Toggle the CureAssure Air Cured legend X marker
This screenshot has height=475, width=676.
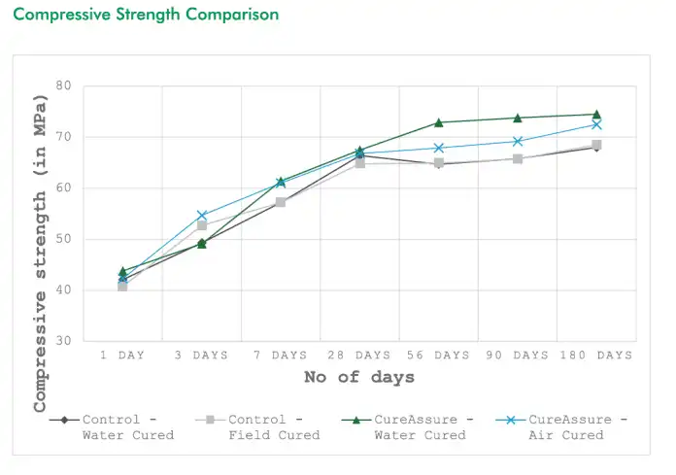511,421
